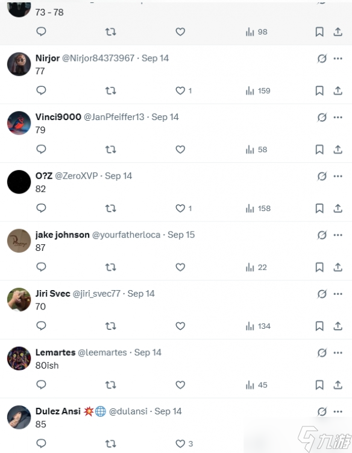Viewport: 352px width, 453px height.
Task: Open more options for Nirjor's tweet
Action: point(338,59)
